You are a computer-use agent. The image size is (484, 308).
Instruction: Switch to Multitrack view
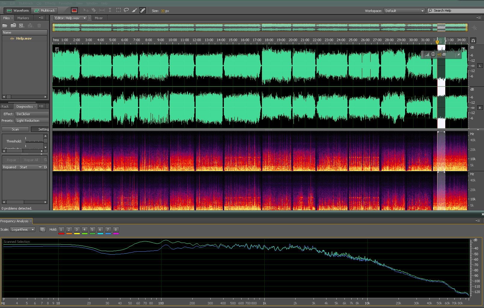[x=45, y=10]
